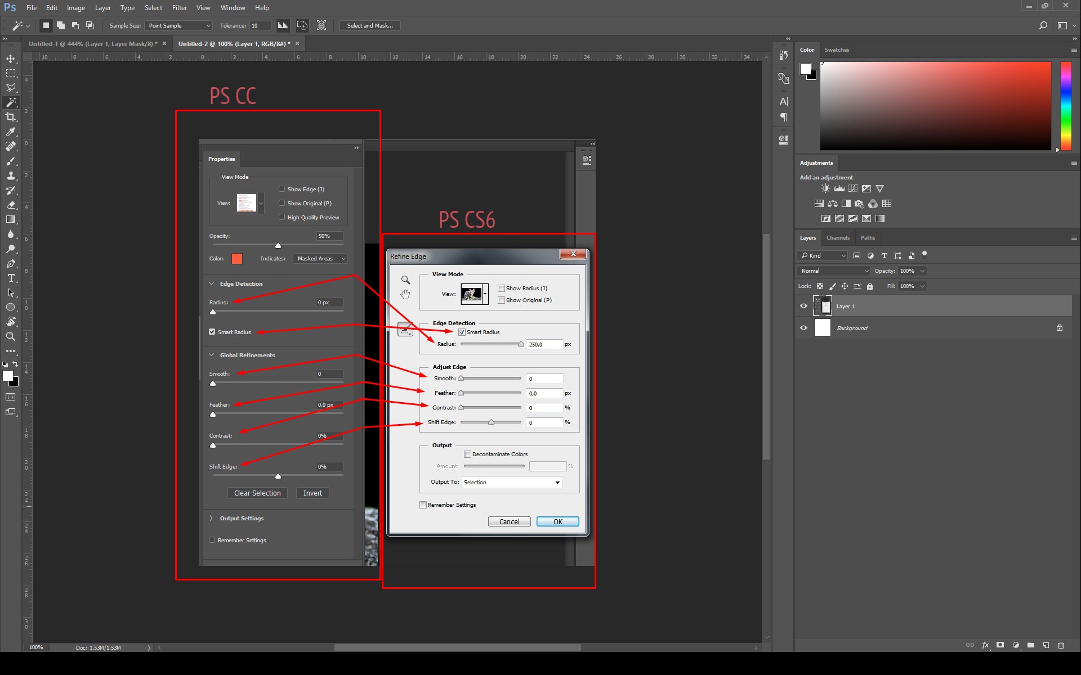Screen dimensions: 1081x675
Task: Click the Add to selection icon
Action: [61, 25]
